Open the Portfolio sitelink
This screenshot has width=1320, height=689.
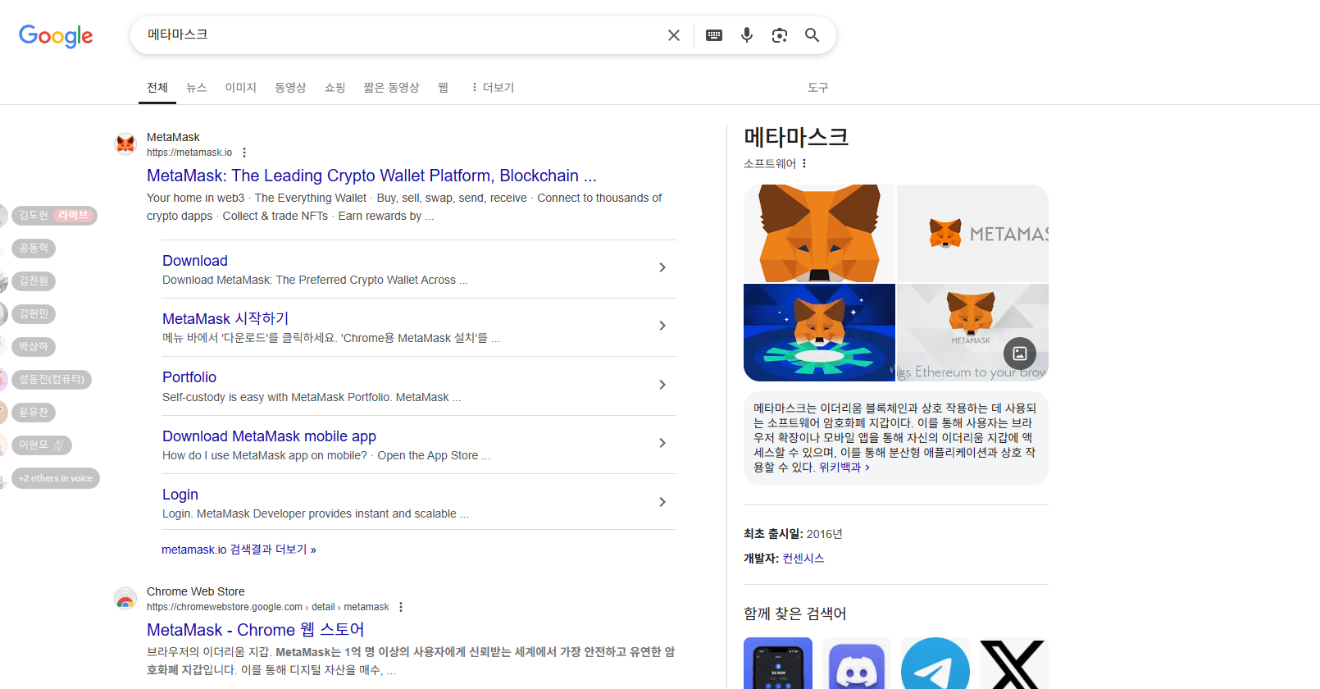click(x=189, y=377)
